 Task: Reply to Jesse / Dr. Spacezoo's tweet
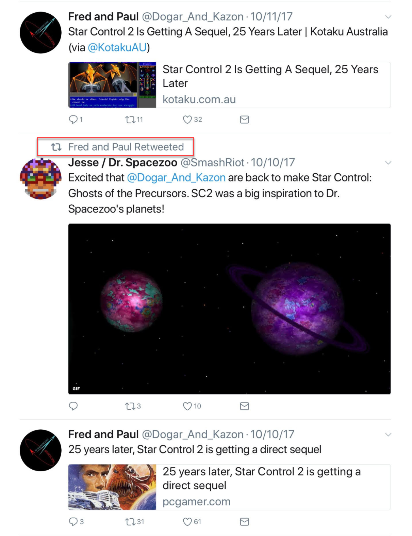(73, 406)
